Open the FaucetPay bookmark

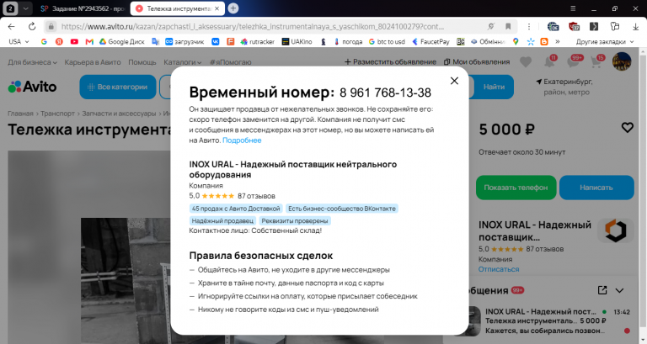click(x=430, y=41)
